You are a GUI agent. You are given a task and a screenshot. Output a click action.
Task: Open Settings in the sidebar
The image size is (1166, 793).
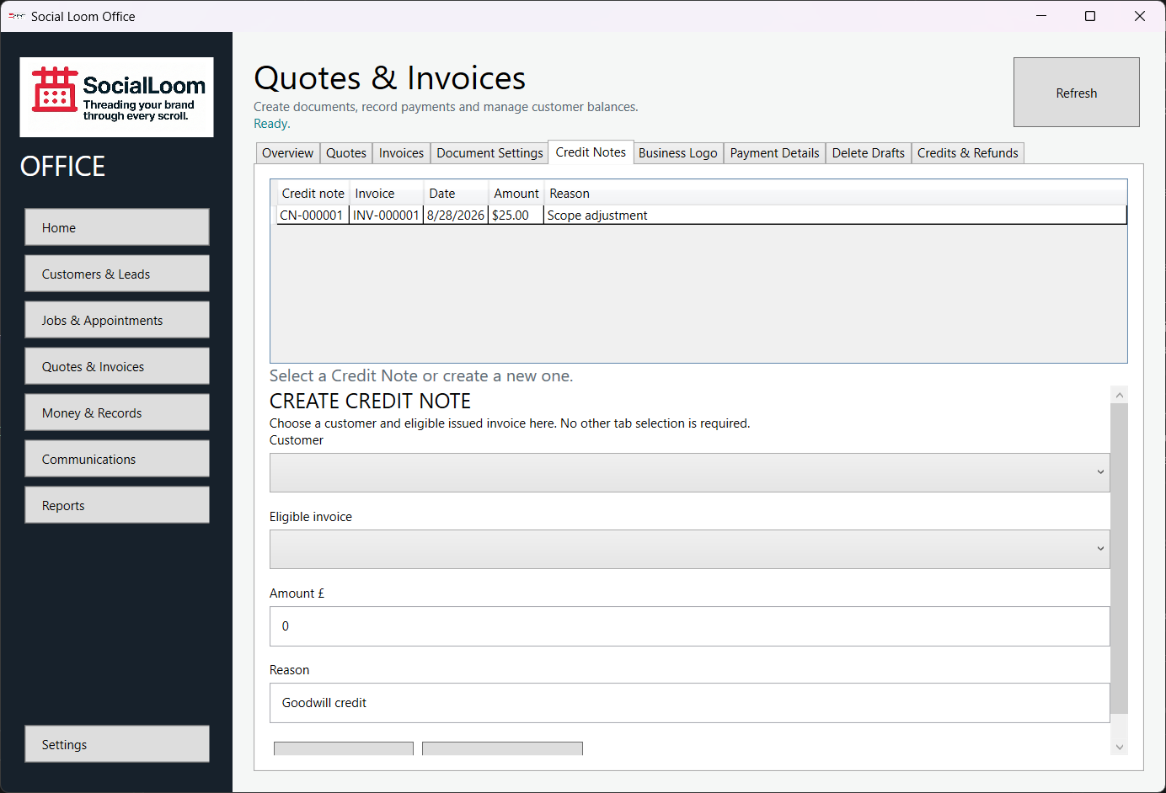coord(117,744)
